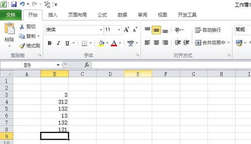Image resolution: width=251 pixels, height=144 pixels.
Task: Open the font size 11 dropdown
Action: coord(119,30)
